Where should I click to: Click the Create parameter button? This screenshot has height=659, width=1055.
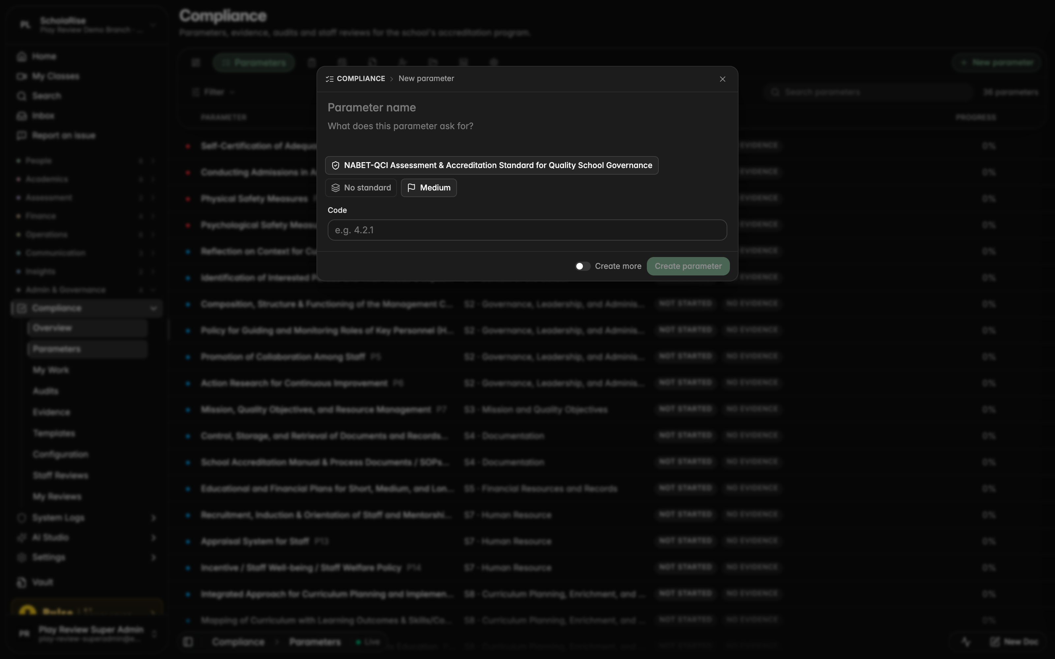point(688,266)
